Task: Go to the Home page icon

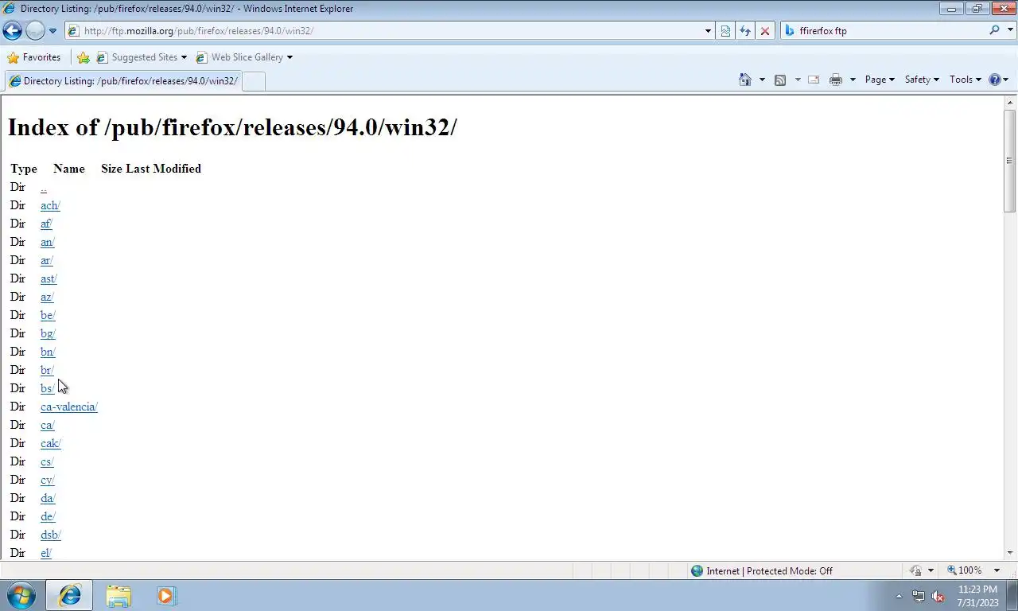Action: tap(745, 80)
